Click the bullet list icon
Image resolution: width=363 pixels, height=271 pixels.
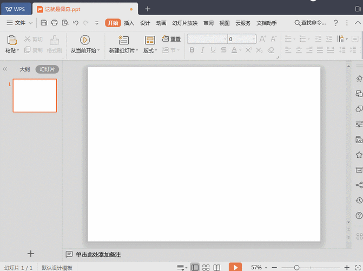pyautogui.click(x=288, y=38)
